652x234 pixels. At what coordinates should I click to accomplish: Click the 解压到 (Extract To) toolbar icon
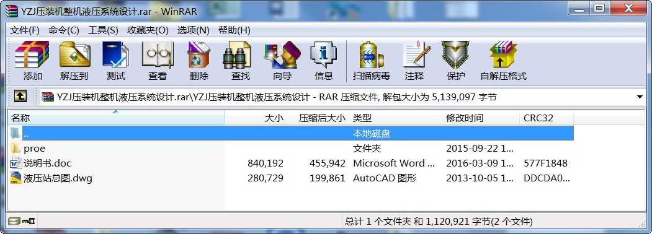point(75,54)
